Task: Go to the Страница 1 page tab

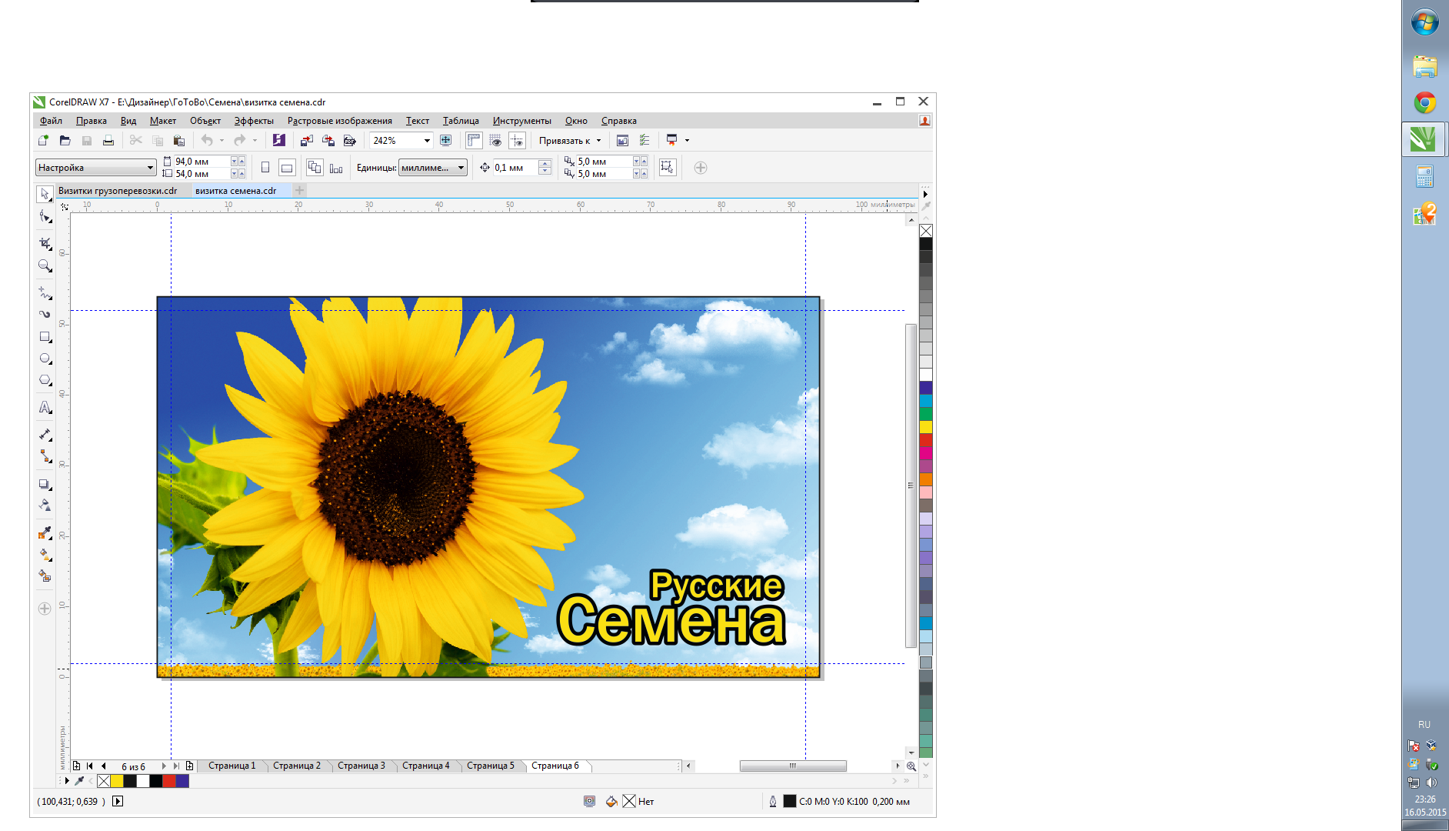Action: click(232, 766)
